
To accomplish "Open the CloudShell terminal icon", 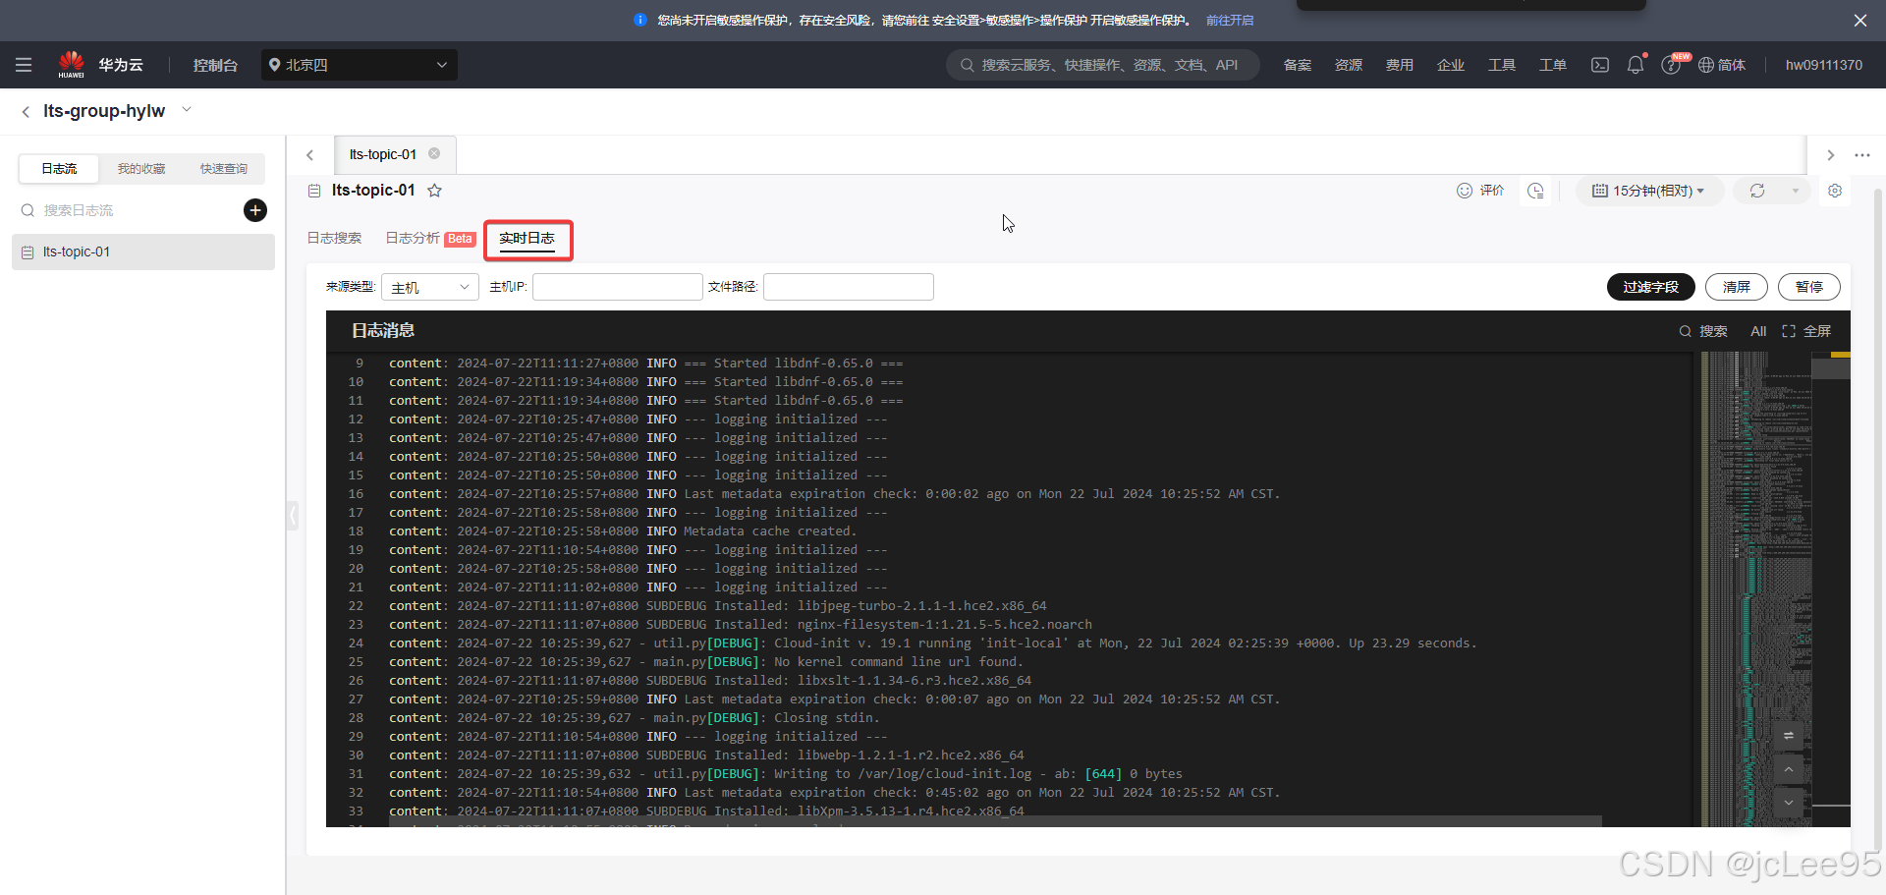I will pyautogui.click(x=1600, y=65).
